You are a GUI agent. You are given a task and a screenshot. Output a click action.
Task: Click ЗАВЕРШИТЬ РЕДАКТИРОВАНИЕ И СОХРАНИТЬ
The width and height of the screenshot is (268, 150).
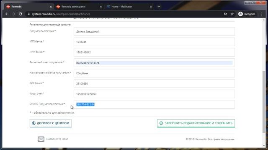click(196, 123)
